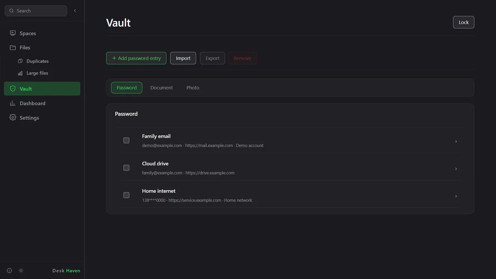Check the Family email entry checkbox
The width and height of the screenshot is (496, 279).
126,141
